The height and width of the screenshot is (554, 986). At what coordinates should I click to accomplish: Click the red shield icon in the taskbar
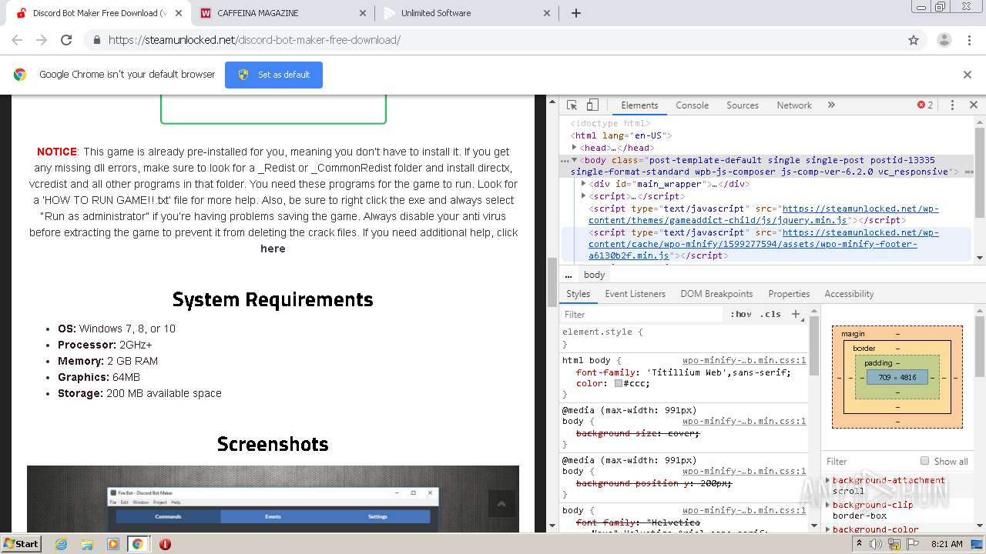pos(165,544)
